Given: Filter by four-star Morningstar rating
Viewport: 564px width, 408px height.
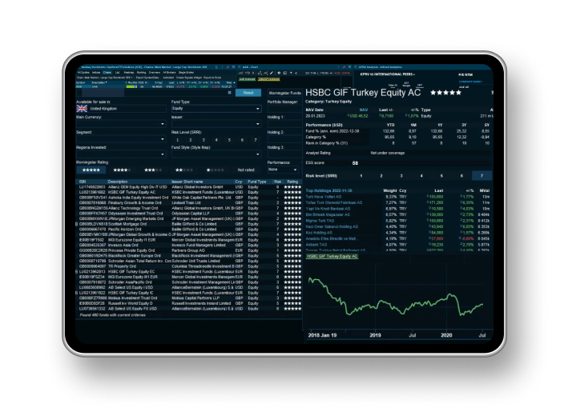Looking at the screenshot, I should (122, 170).
